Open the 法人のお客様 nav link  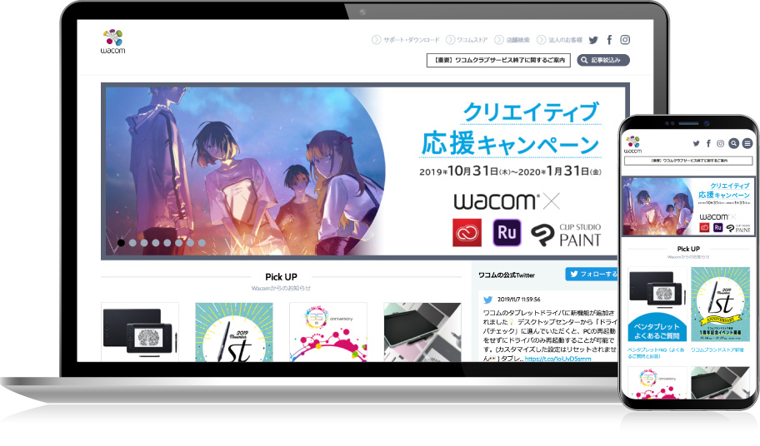click(559, 40)
